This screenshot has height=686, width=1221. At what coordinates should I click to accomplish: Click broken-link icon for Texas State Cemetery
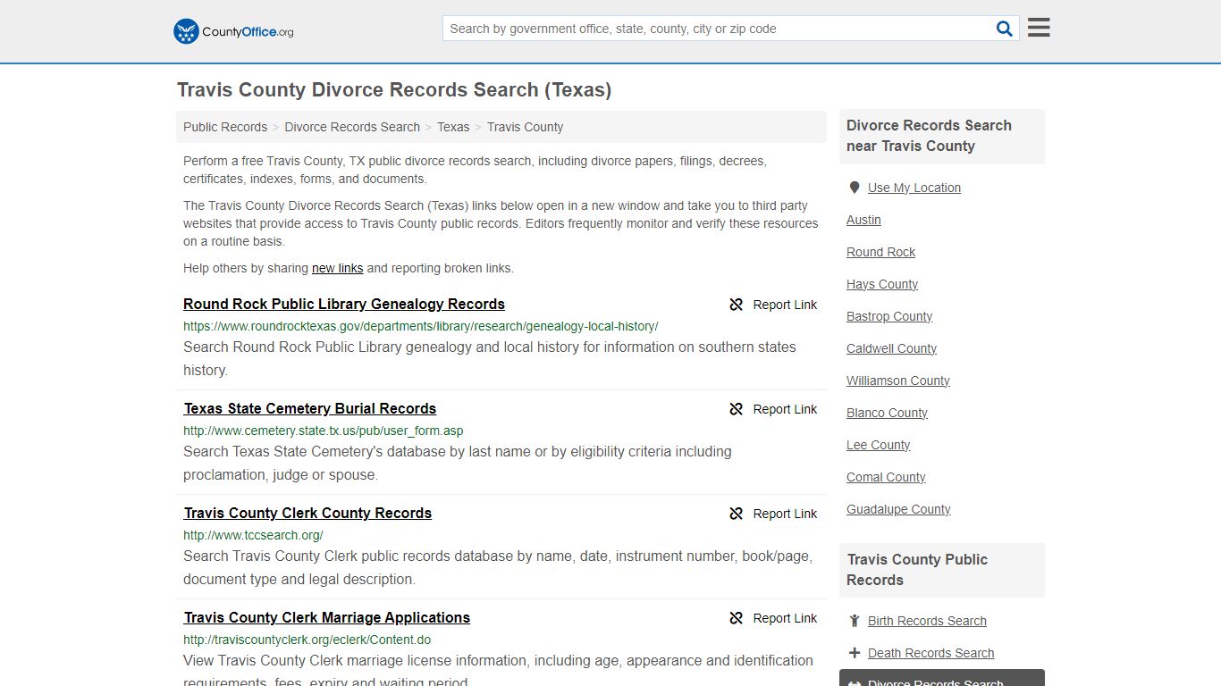coord(737,409)
